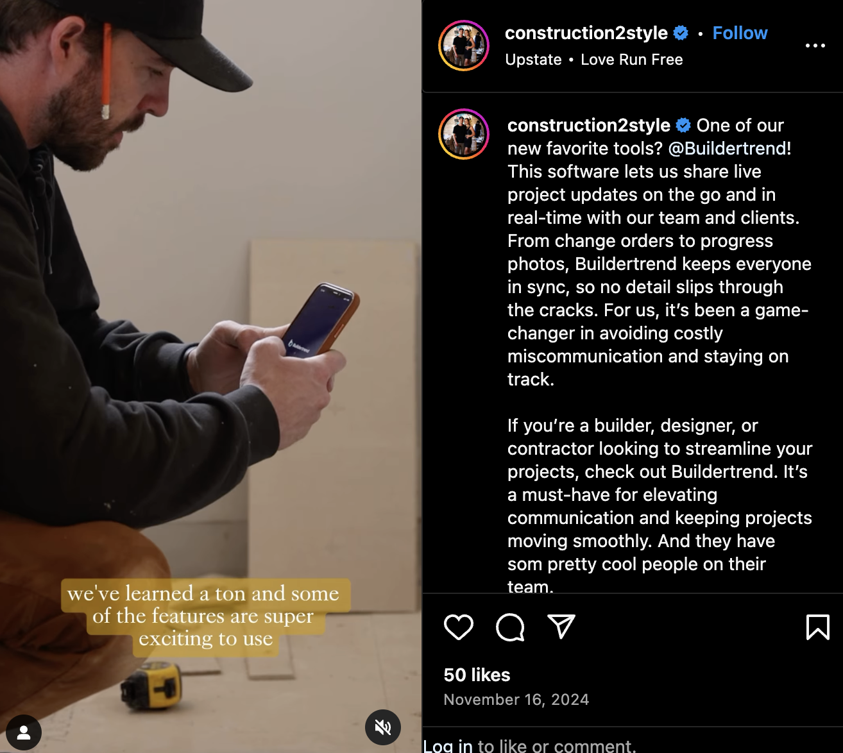Open November 16, 2024 post date
Viewport: 843px width, 753px height.
516,699
